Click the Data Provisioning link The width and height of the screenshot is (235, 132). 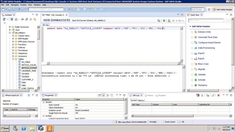[x=206, y=48]
